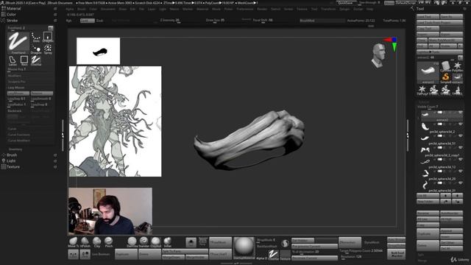
Task: Pick the PolyMesh3D star tool
Action: (x=458, y=66)
